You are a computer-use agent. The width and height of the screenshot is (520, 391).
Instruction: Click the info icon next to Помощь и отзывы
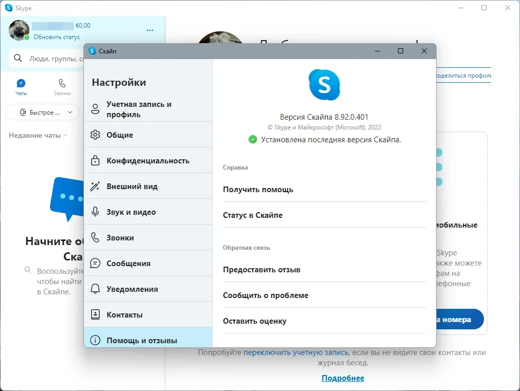(x=95, y=340)
